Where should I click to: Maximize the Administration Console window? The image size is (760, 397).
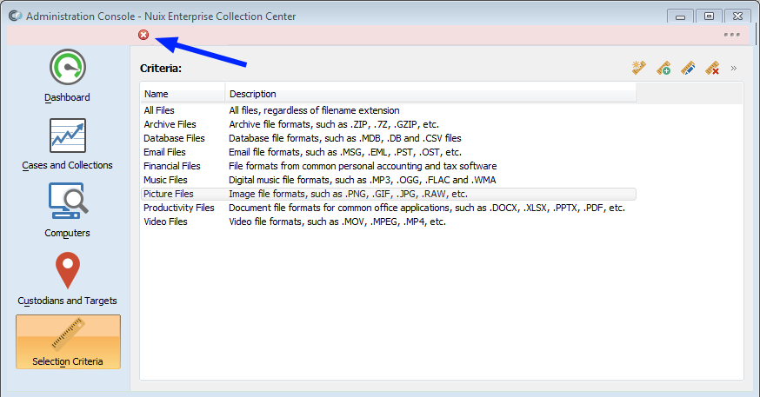click(x=709, y=17)
